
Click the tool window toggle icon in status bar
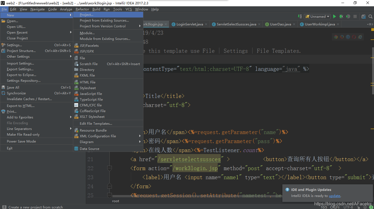point(4,207)
